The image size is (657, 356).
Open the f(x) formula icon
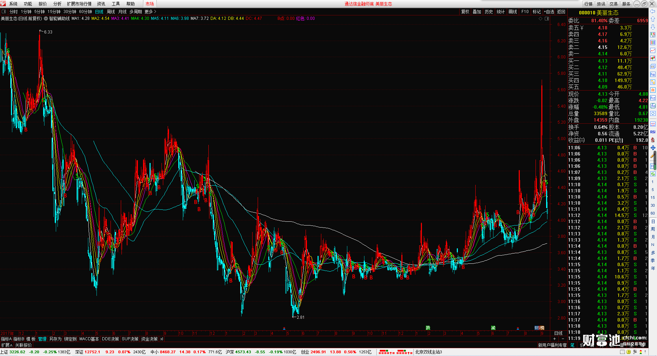click(653, 106)
